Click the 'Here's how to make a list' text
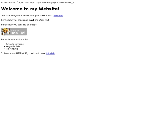 (x=15, y=39)
